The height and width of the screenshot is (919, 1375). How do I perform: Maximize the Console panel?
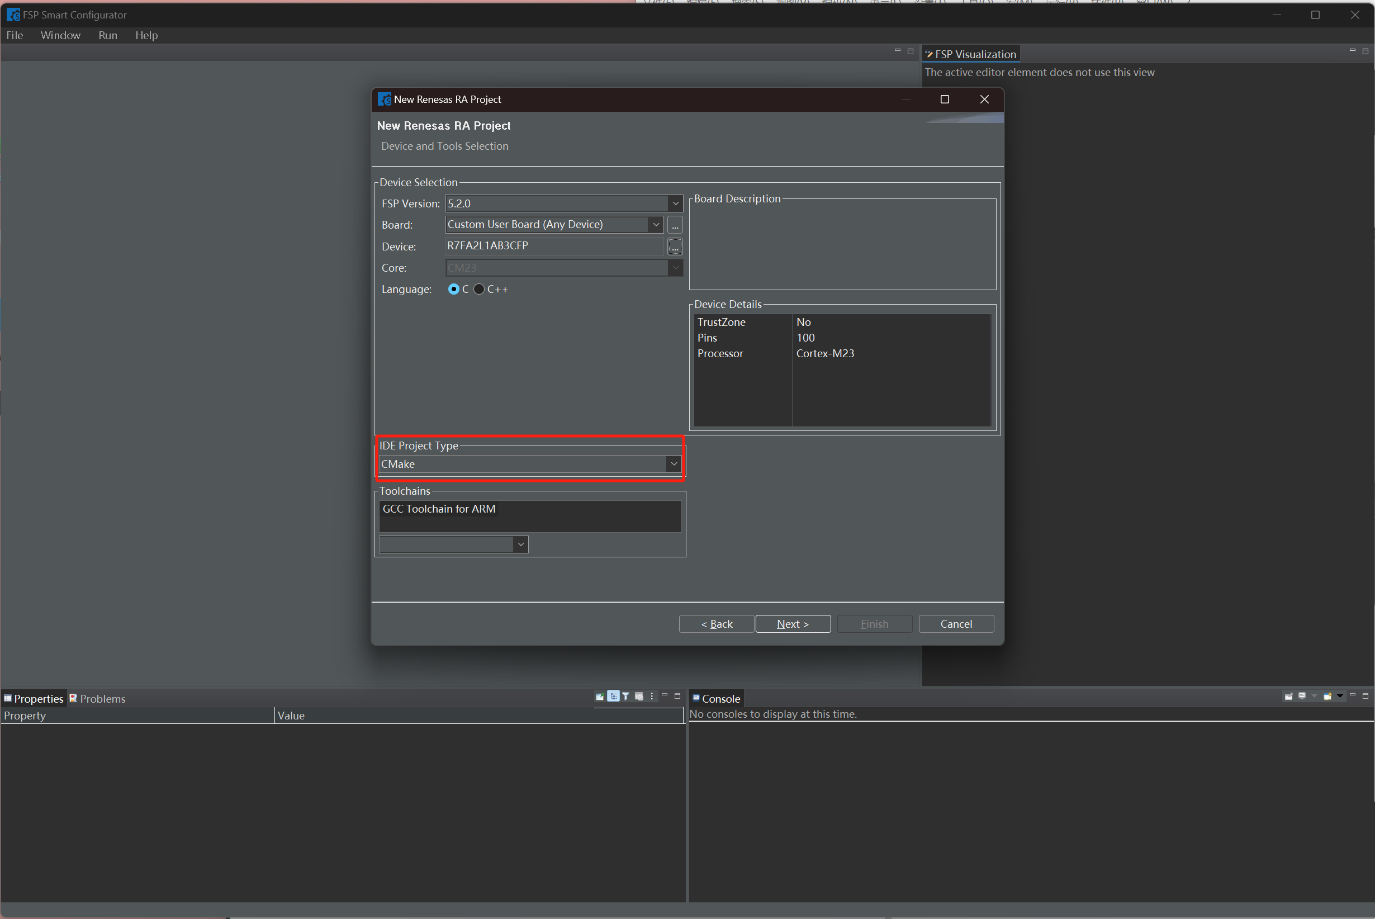(1365, 696)
